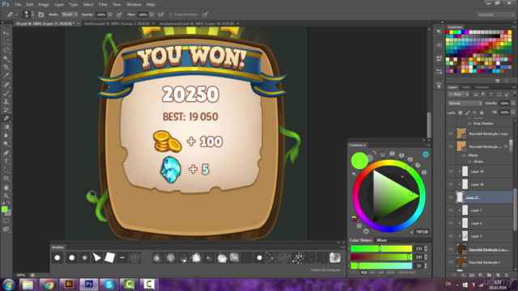Select the Healing Brush tool
The image size is (518, 291).
(x=6, y=84)
